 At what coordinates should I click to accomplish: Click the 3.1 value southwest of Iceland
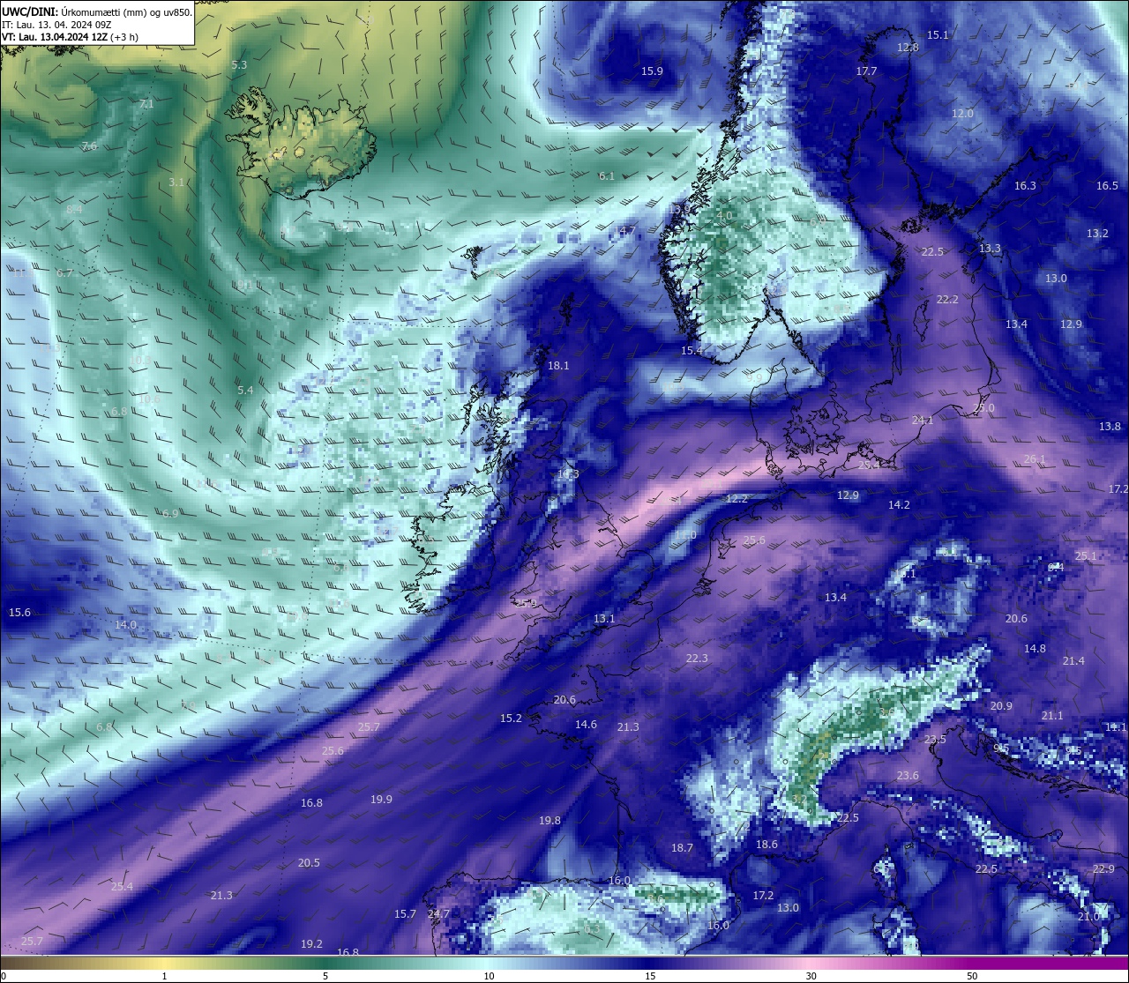(x=176, y=182)
